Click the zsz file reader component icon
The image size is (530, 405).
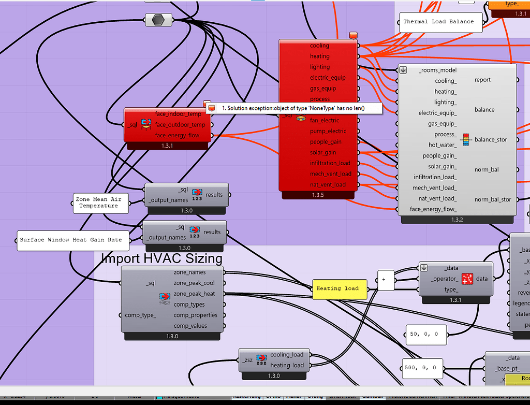tap(261, 360)
